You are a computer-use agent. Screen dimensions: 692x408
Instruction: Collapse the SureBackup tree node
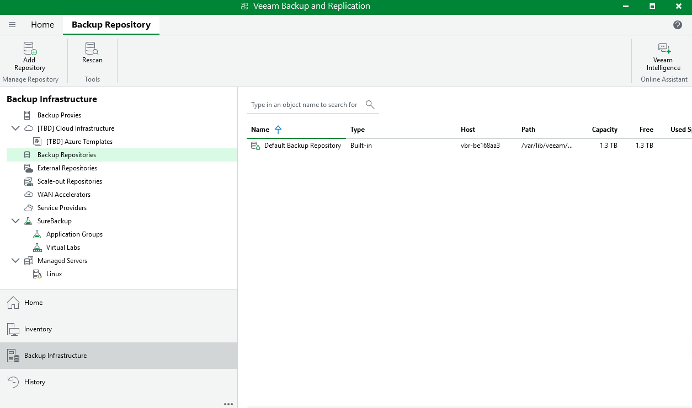pyautogui.click(x=15, y=221)
